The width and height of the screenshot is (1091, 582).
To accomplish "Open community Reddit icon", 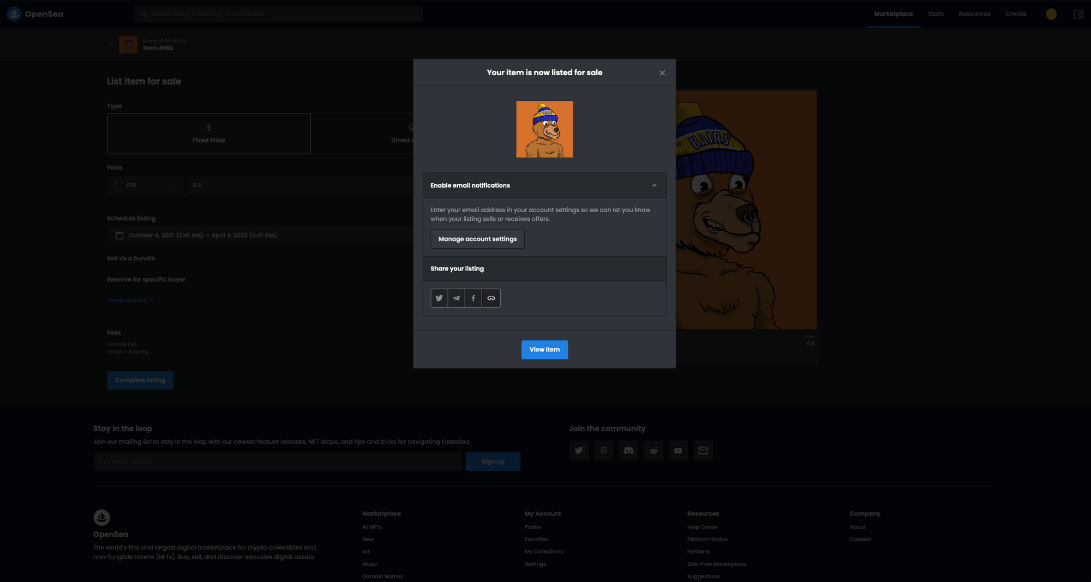I will (x=654, y=451).
